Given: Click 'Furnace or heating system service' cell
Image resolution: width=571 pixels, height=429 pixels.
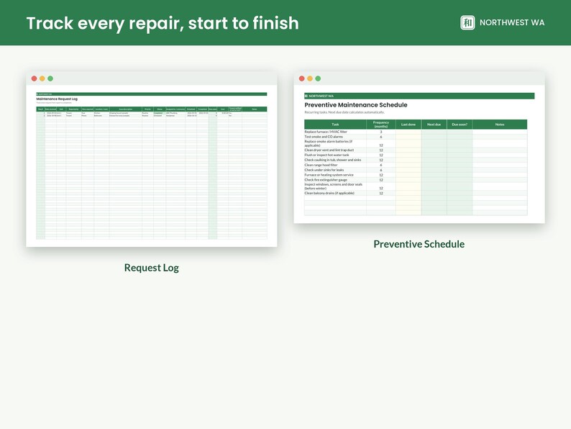Looking at the screenshot, I should click(x=335, y=175).
